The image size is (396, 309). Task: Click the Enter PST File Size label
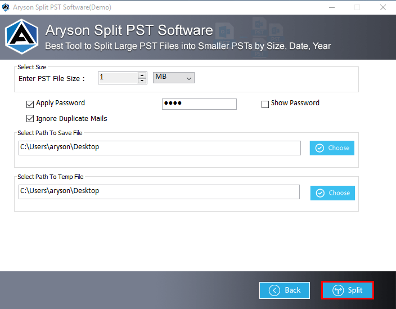click(x=52, y=79)
